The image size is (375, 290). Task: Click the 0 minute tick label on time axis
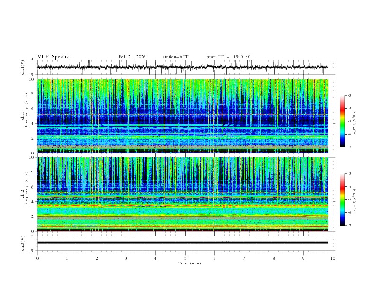pyautogui.click(x=37, y=258)
